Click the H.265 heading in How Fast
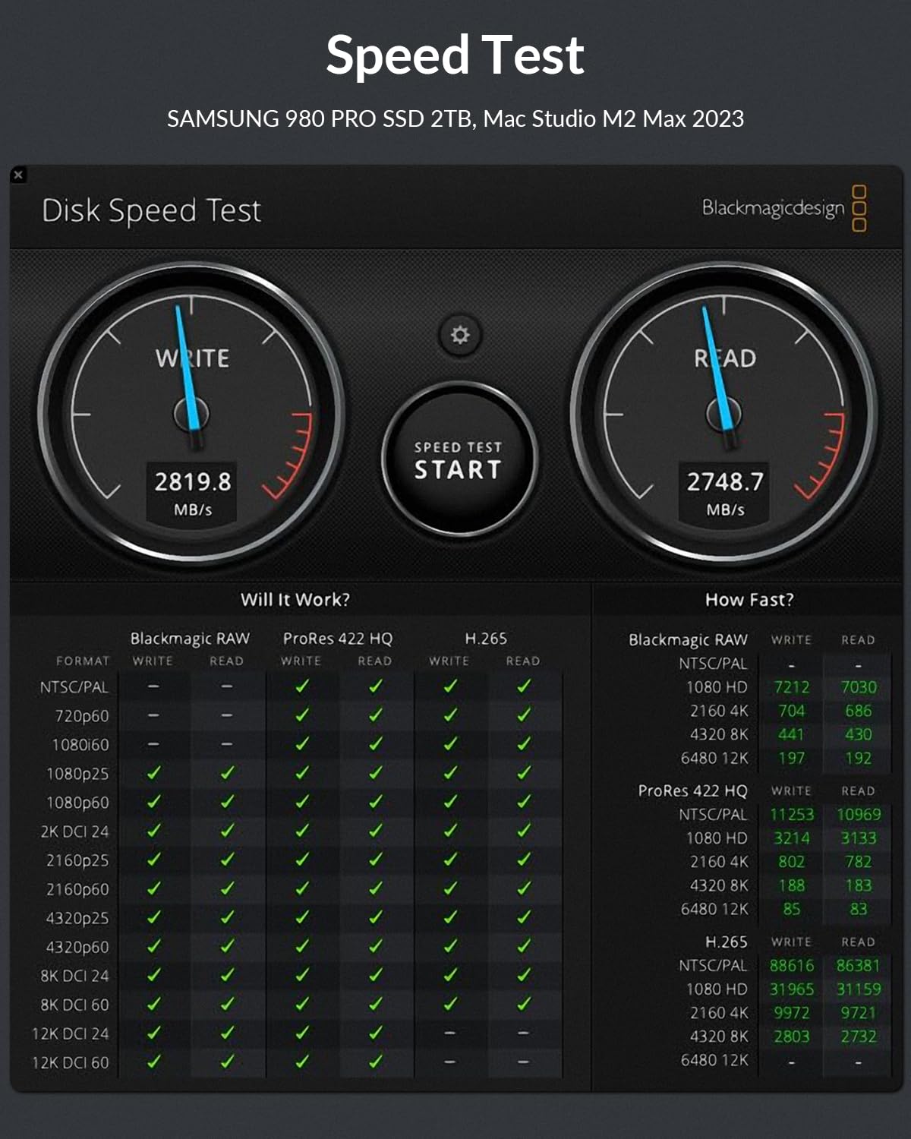Image resolution: width=911 pixels, height=1139 pixels. (727, 942)
